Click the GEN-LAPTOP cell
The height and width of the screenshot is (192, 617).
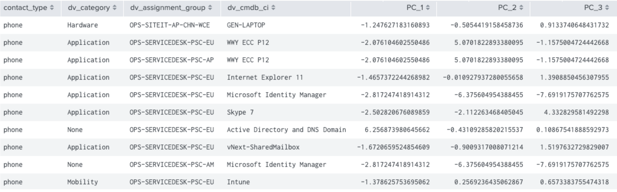(246, 25)
